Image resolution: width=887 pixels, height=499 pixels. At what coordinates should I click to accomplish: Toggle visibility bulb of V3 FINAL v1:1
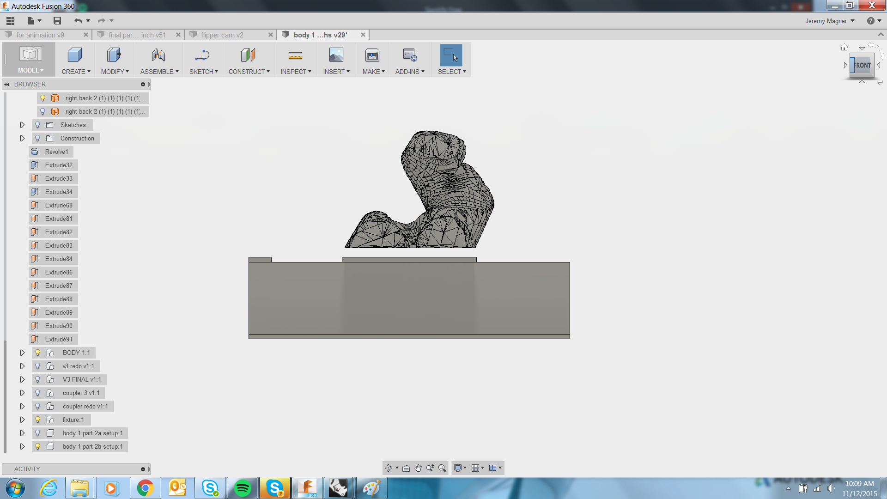click(x=38, y=379)
